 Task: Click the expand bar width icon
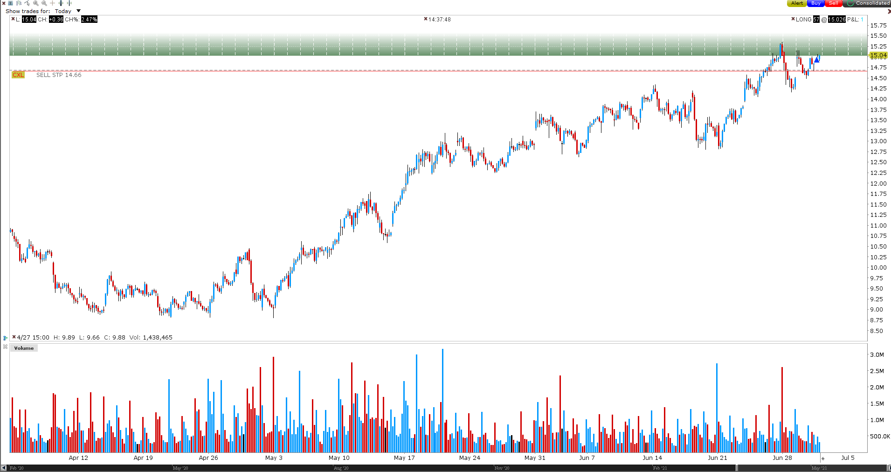click(61, 3)
